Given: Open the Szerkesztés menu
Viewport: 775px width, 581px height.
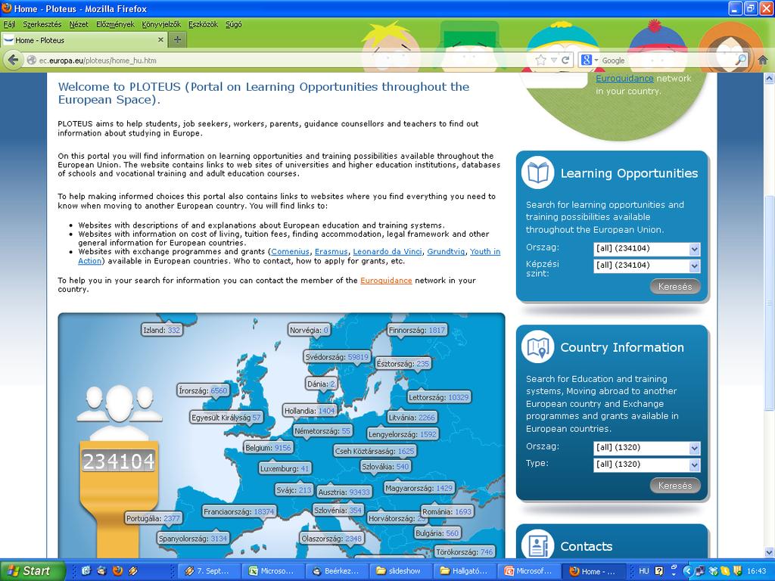Looking at the screenshot, I should [42, 24].
